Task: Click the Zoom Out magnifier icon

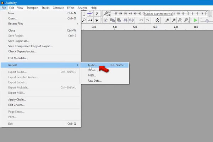Action: pyautogui.click(x=174, y=20)
